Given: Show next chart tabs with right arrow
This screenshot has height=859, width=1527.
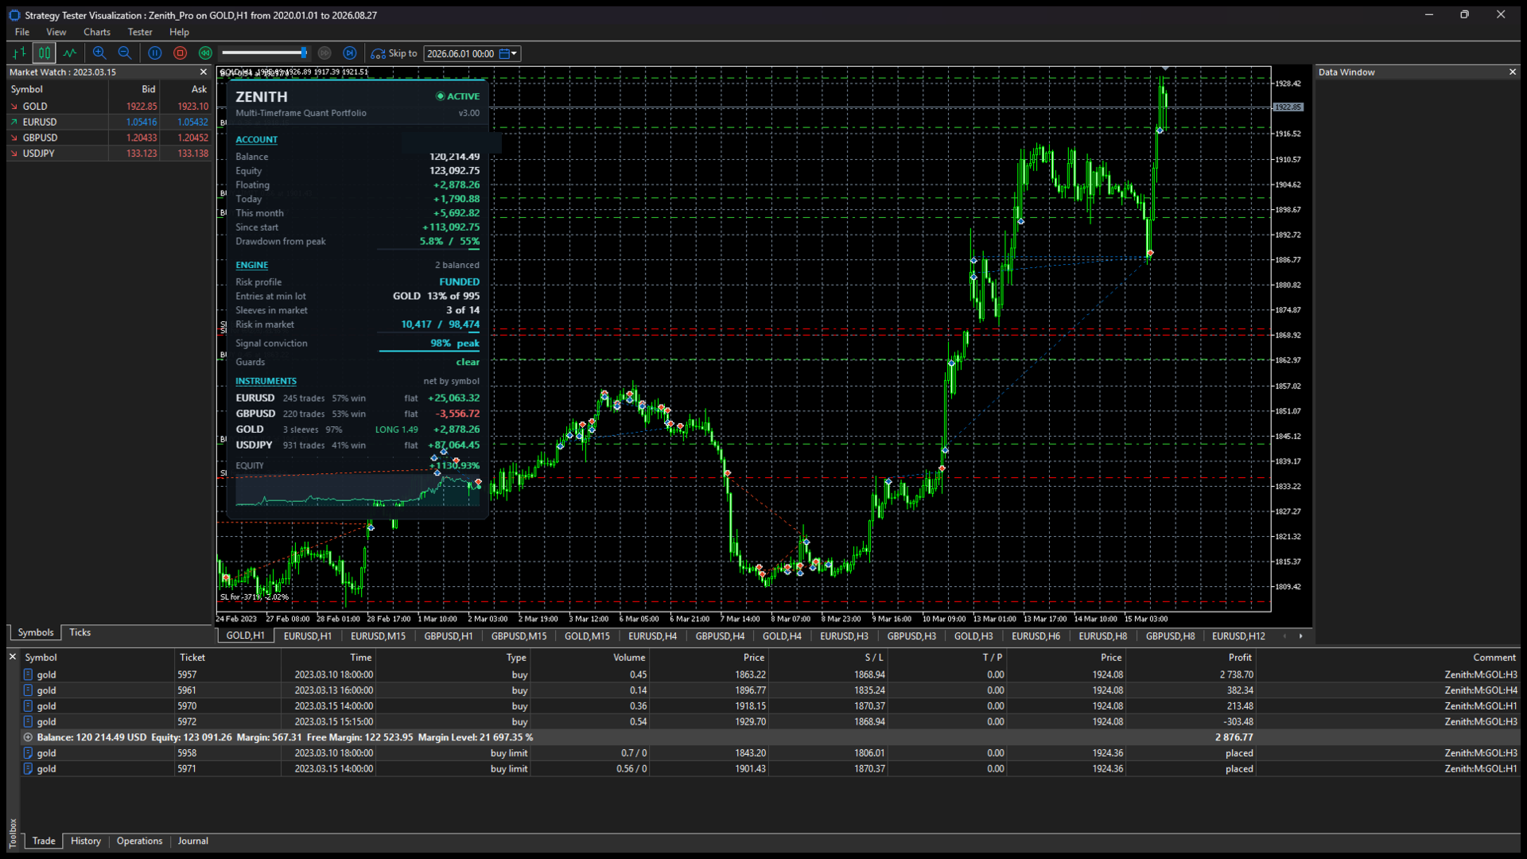Looking at the screenshot, I should point(1301,636).
